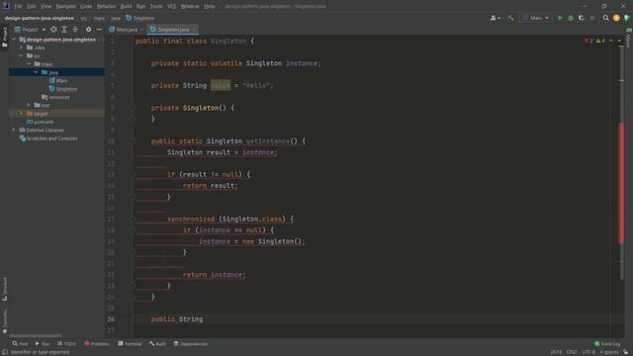
Task: Collapse the design-pattern-java-singleton project root
Action: 14,40
